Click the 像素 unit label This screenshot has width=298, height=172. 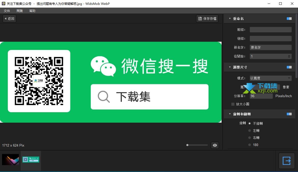coord(286,87)
